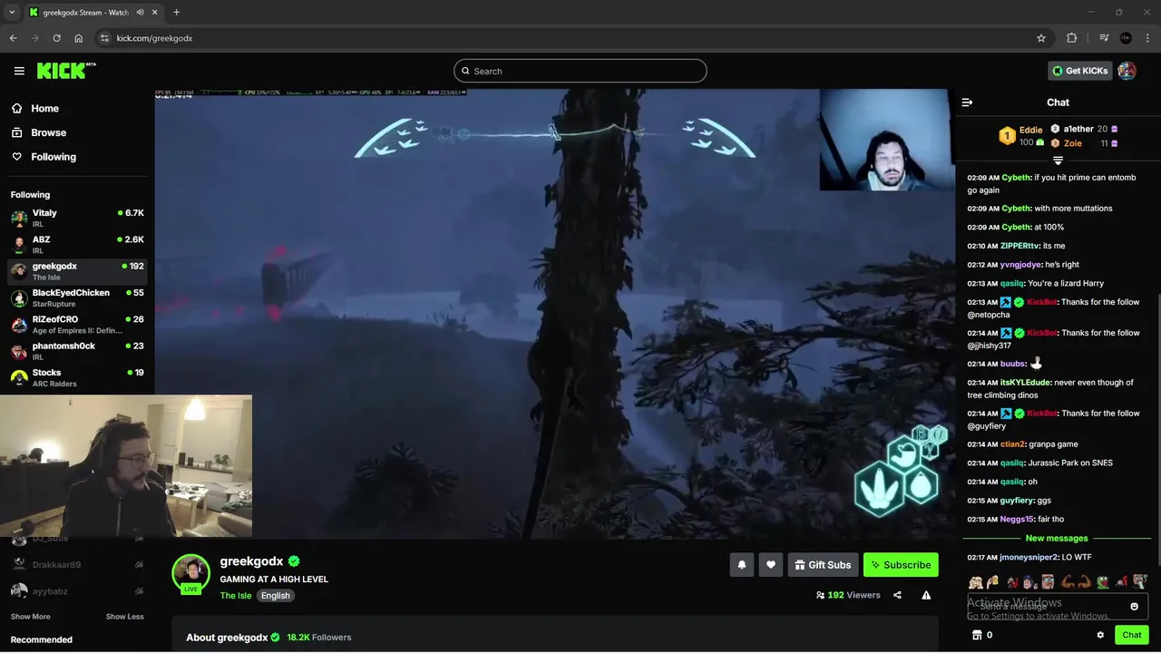Image resolution: width=1161 pixels, height=653 pixels.
Task: Bookmark this page with star icon
Action: pos(1041,38)
